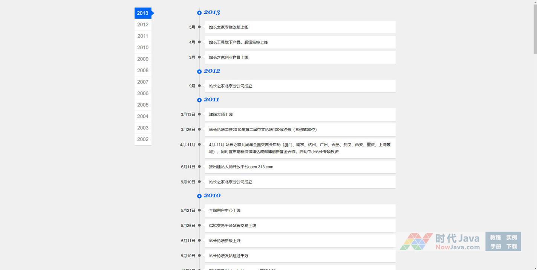Click the 2011 timeline ring marker
Image resolution: width=537 pixels, height=270 pixels.
pyautogui.click(x=199, y=100)
